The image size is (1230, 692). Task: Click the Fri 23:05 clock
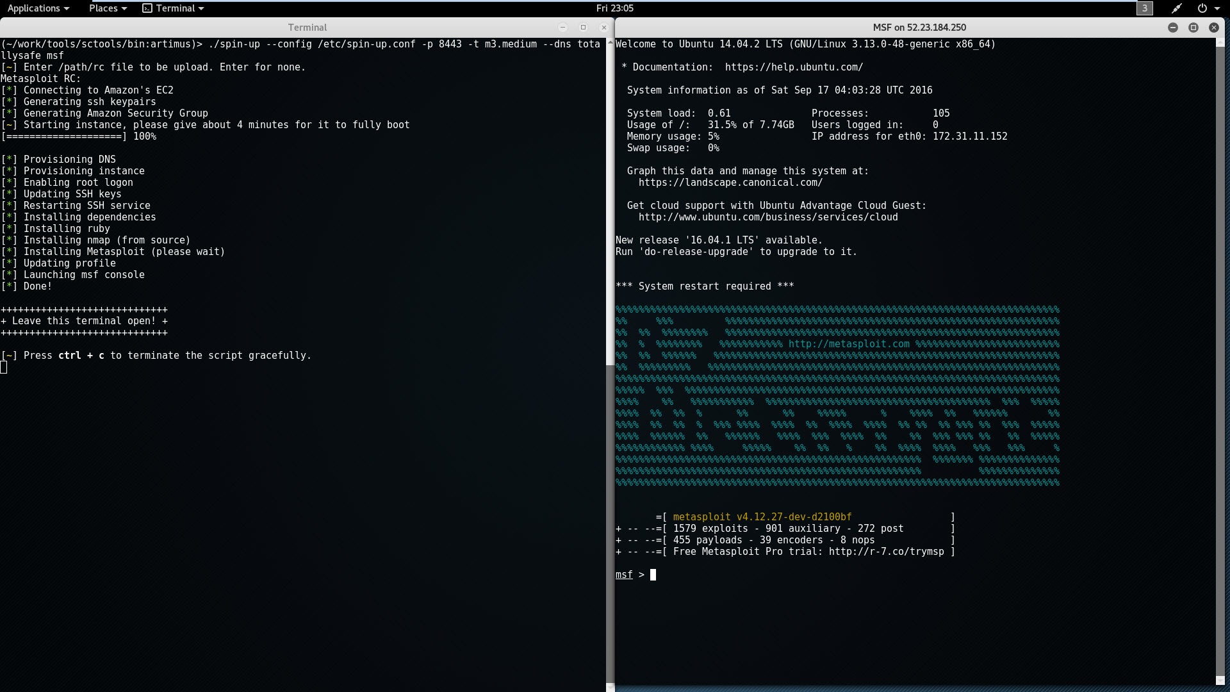(614, 8)
